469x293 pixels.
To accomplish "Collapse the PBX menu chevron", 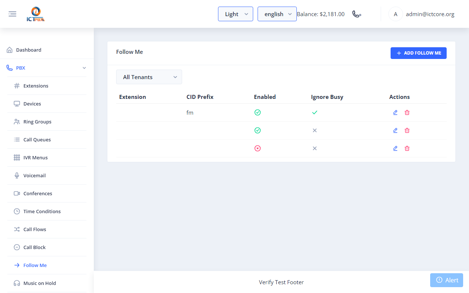I will click(84, 68).
